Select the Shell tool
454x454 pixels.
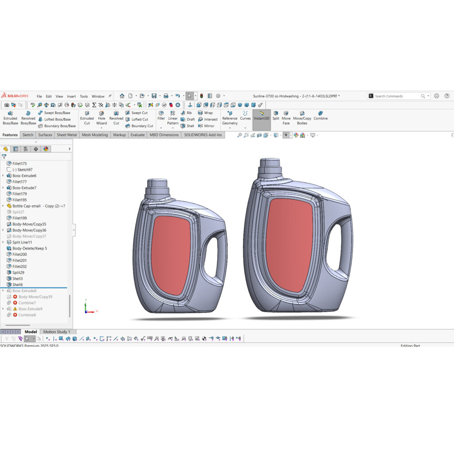(x=188, y=126)
